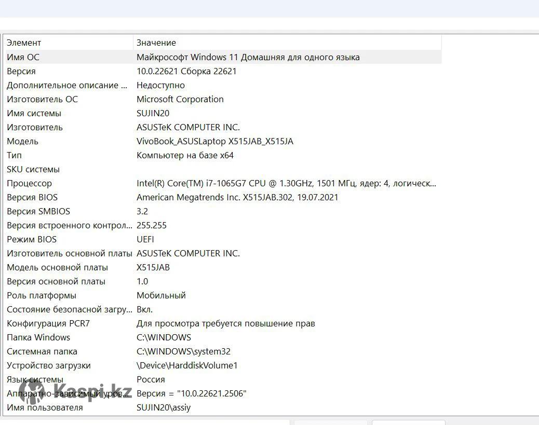Click the baseboard model value 'X515JAB'
The height and width of the screenshot is (425, 539).
[153, 267]
